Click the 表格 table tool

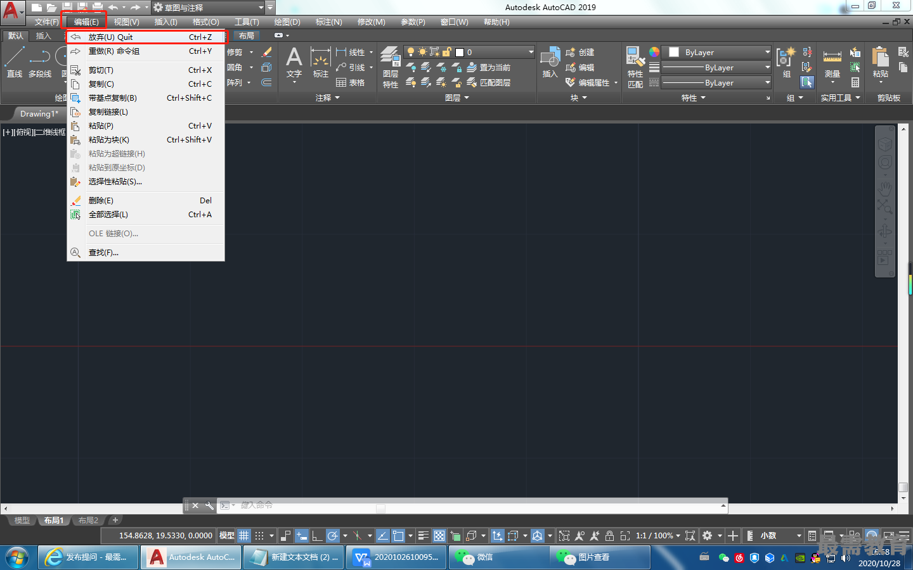(351, 82)
